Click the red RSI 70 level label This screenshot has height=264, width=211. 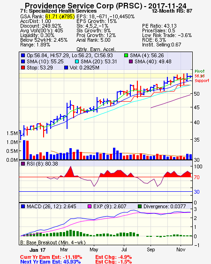tap(196, 177)
